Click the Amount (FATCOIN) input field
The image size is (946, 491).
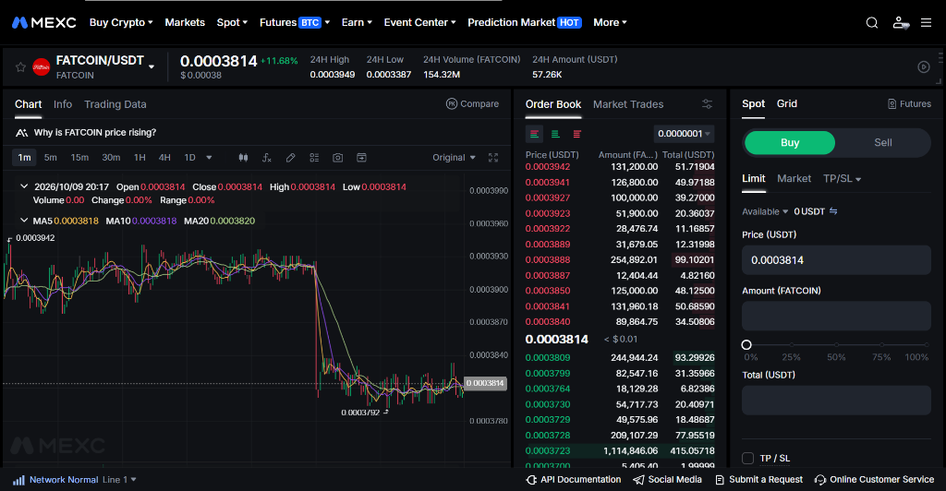click(x=836, y=316)
